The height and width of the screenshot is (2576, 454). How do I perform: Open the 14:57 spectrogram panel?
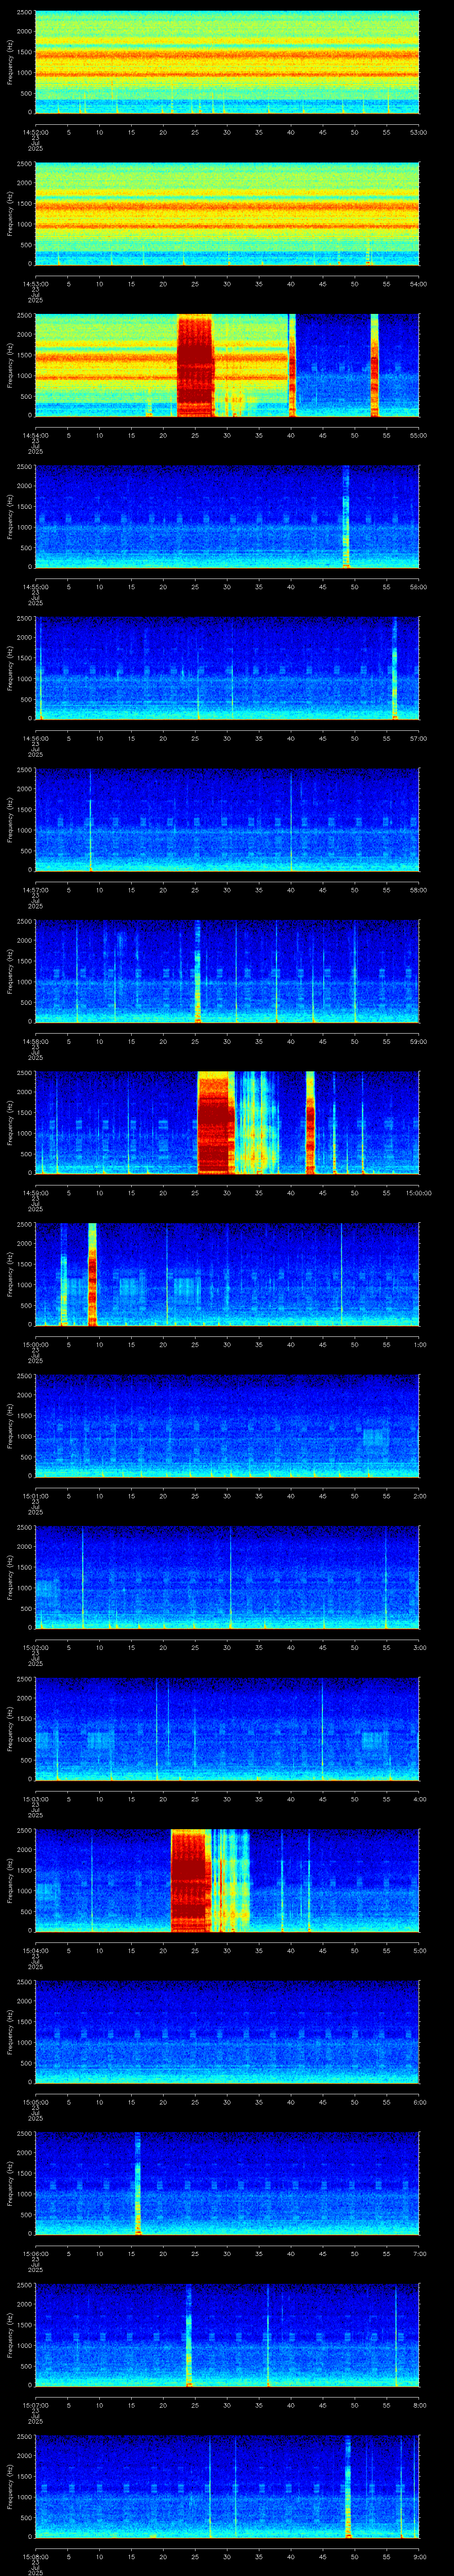(x=227, y=820)
